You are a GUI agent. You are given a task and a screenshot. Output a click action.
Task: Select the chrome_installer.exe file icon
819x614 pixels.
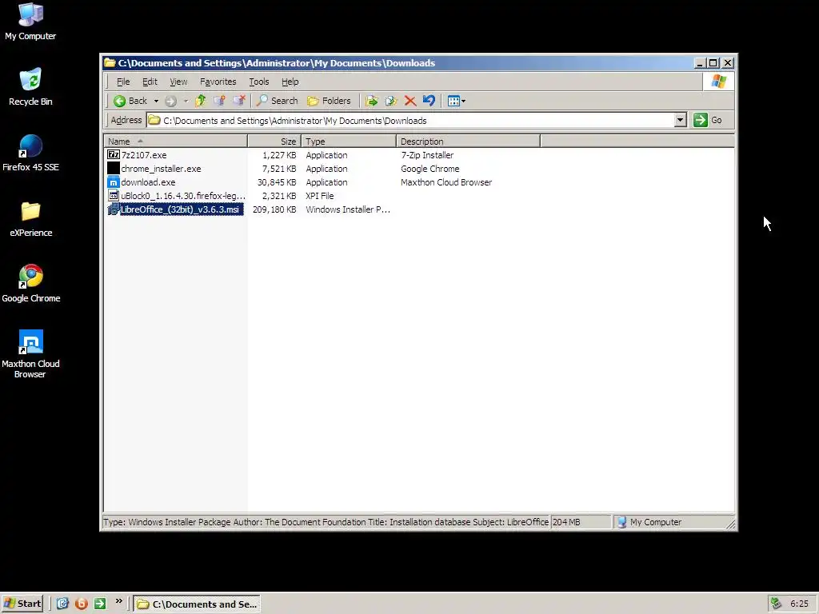click(114, 168)
